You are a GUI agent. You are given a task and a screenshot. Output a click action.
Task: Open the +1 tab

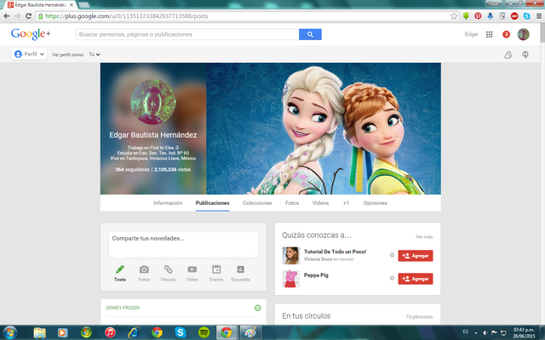tap(346, 203)
